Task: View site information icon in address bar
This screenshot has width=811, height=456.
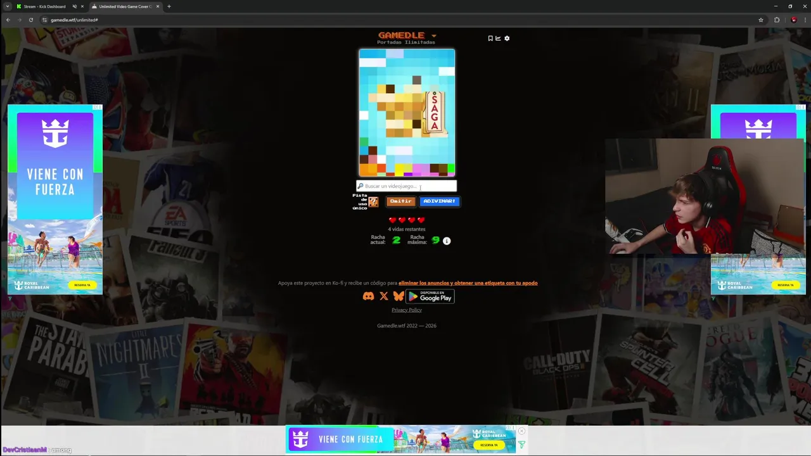Action: (44, 20)
